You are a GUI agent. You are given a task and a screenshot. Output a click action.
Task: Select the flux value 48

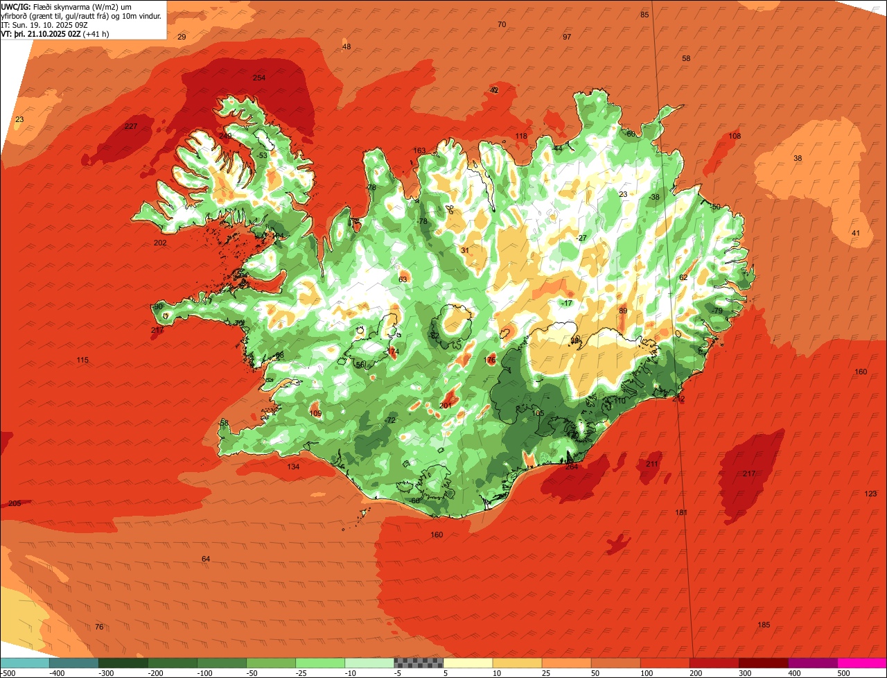[x=346, y=46]
